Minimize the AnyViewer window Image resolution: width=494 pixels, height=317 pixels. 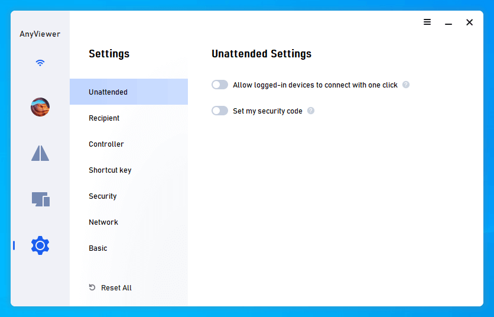[x=448, y=23]
